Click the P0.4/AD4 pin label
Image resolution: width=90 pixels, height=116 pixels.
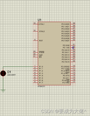pyautogui.click(x=65, y=33)
